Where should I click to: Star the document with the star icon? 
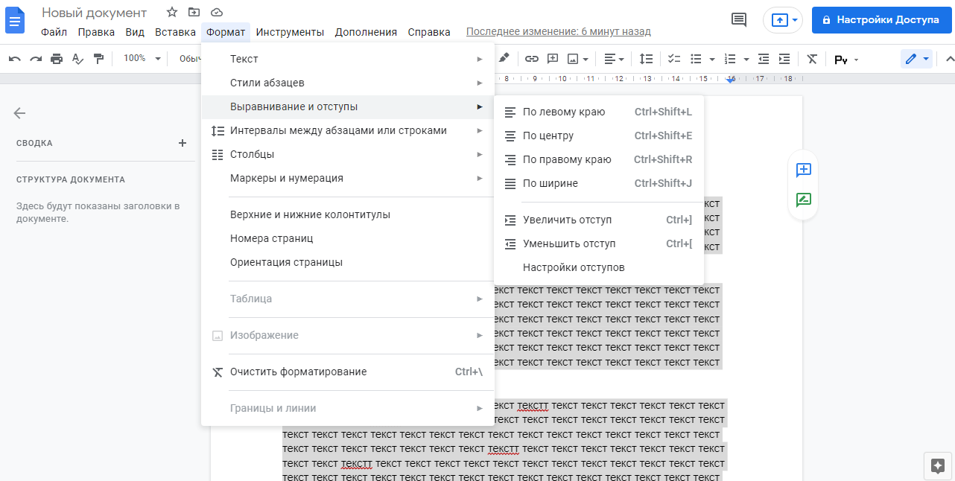coord(172,13)
